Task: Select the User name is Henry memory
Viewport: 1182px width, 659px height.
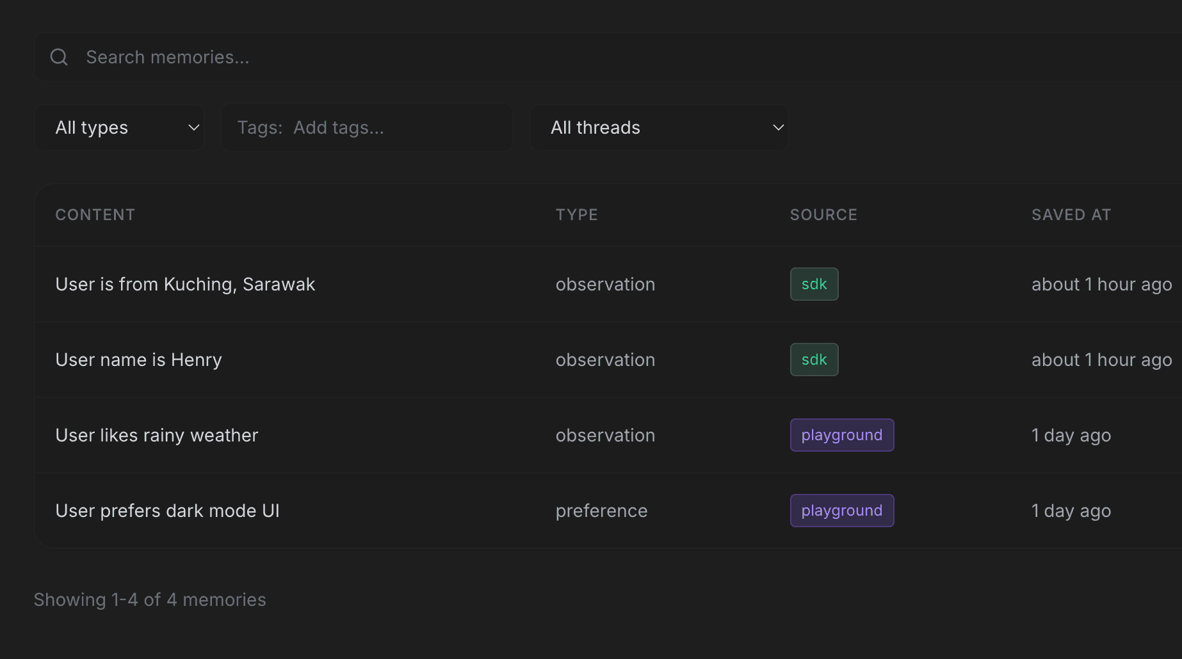Action: 138,360
